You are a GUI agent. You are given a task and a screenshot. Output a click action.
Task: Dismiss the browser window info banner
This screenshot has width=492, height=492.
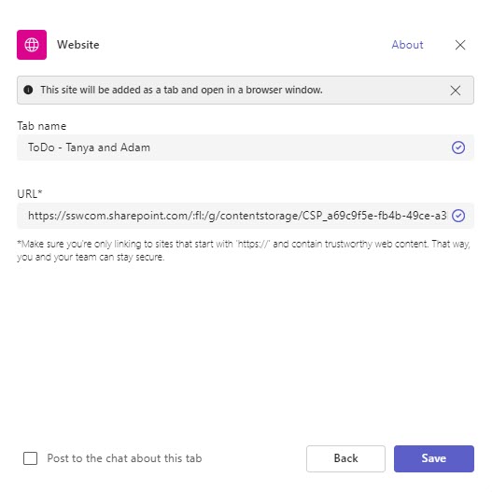(x=456, y=91)
